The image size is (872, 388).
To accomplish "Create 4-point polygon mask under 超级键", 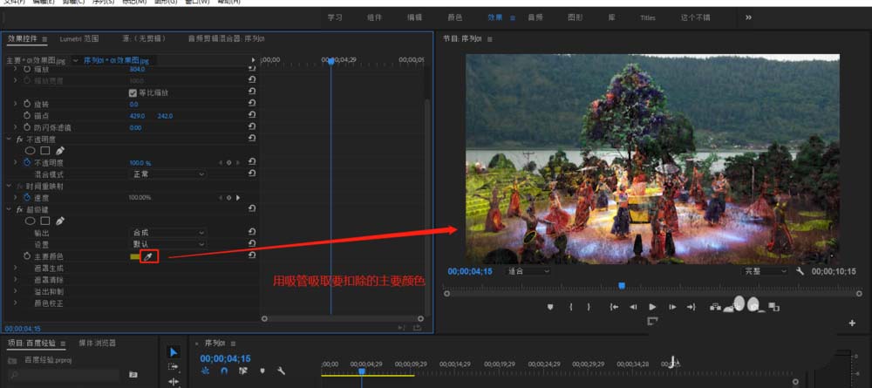I will pyautogui.click(x=45, y=221).
